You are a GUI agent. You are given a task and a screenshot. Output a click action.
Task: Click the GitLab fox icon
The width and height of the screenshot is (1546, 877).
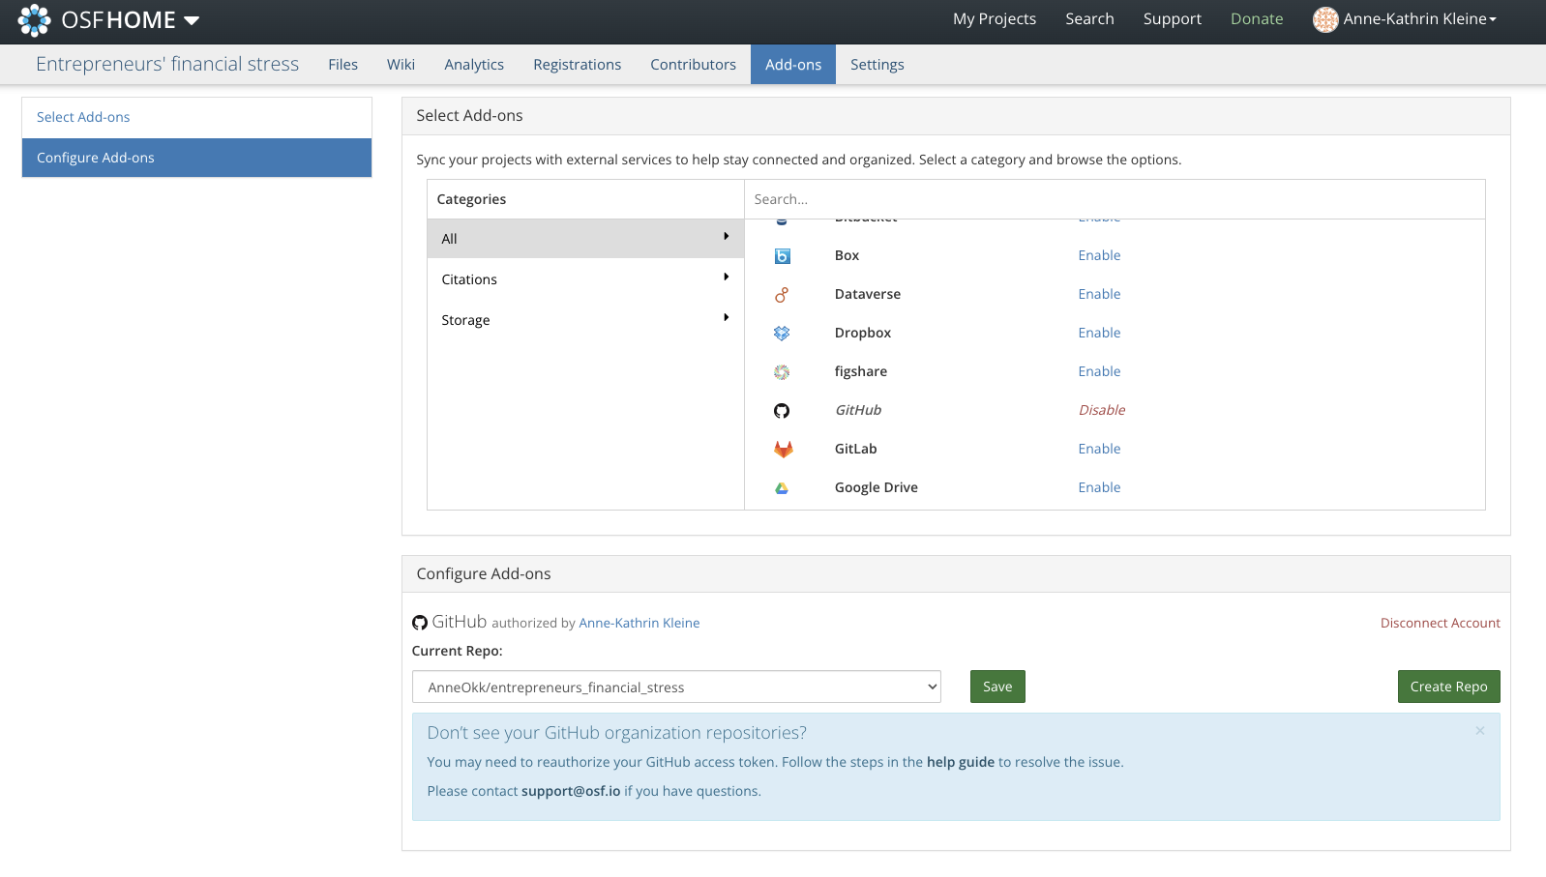[782, 450]
